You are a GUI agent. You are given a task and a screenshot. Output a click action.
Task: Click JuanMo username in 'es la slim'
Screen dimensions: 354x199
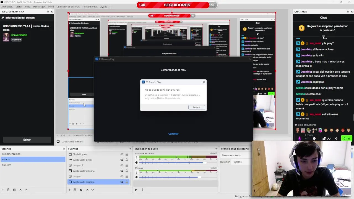[306, 56]
